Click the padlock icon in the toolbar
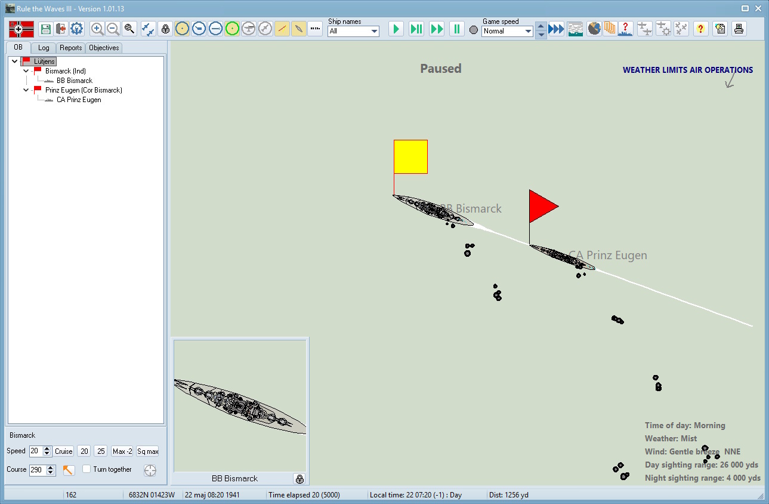Screen dimensions: 769x504 [165, 29]
